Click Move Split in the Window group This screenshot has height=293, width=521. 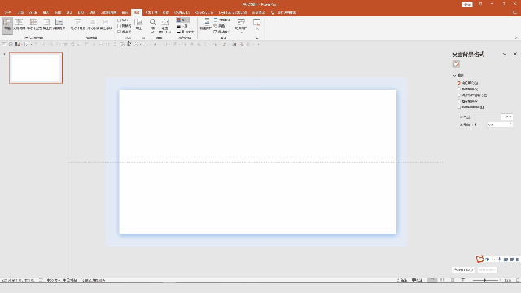click(222, 32)
